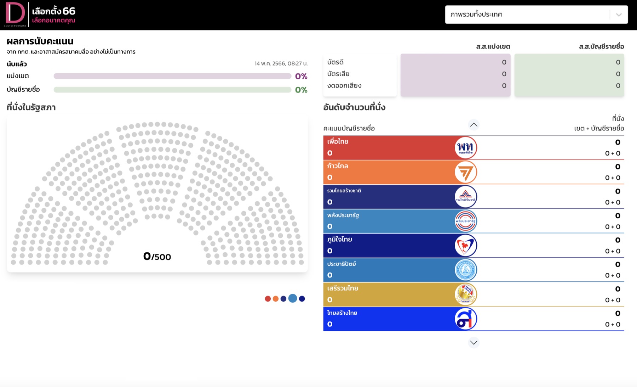This screenshot has height=387, width=637.
Task: Click the ก้าวไกล orange triangle logo
Action: coord(466,172)
